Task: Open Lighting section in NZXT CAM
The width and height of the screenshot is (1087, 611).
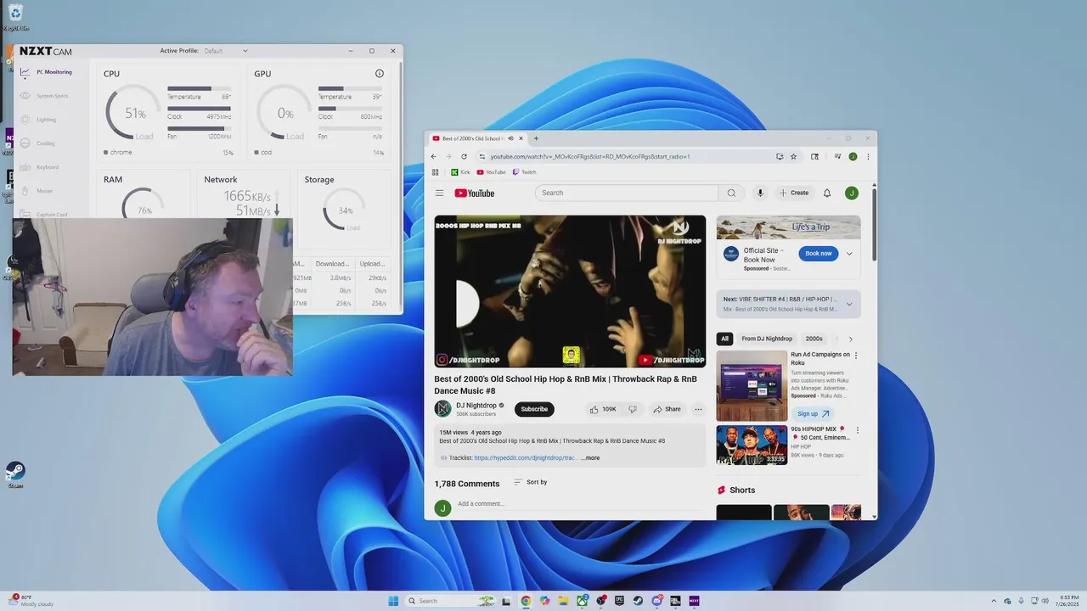Action: (39, 120)
